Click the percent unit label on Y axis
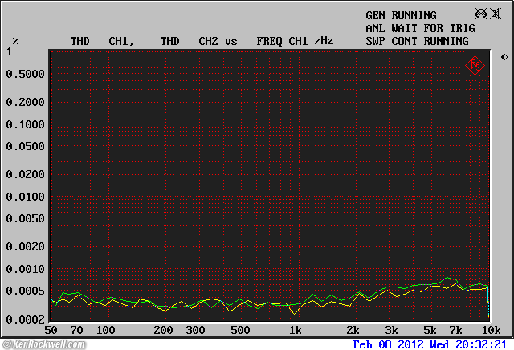This screenshot has height=350, width=514. [x=15, y=40]
